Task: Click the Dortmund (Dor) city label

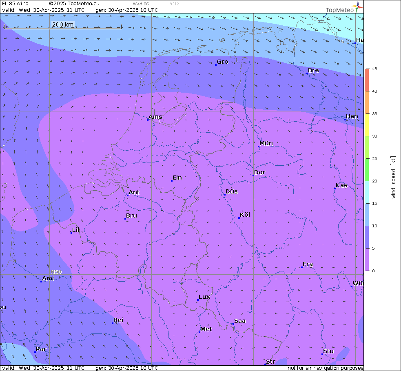Action: (x=259, y=172)
